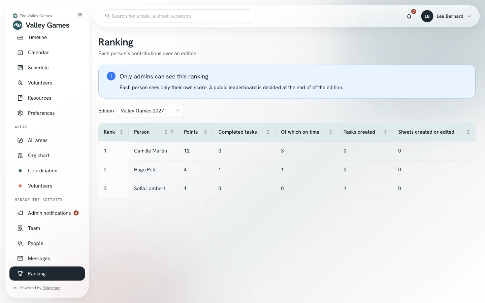Click the Messages envelope icon
Viewport: 485px width, 303px height.
tap(20, 259)
